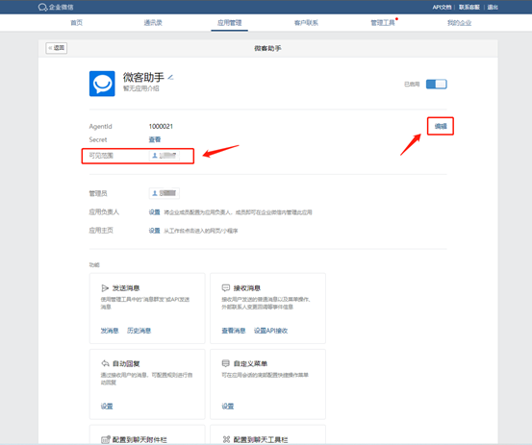
Task: Click the AgentId value 1000021
Action: pyautogui.click(x=161, y=127)
